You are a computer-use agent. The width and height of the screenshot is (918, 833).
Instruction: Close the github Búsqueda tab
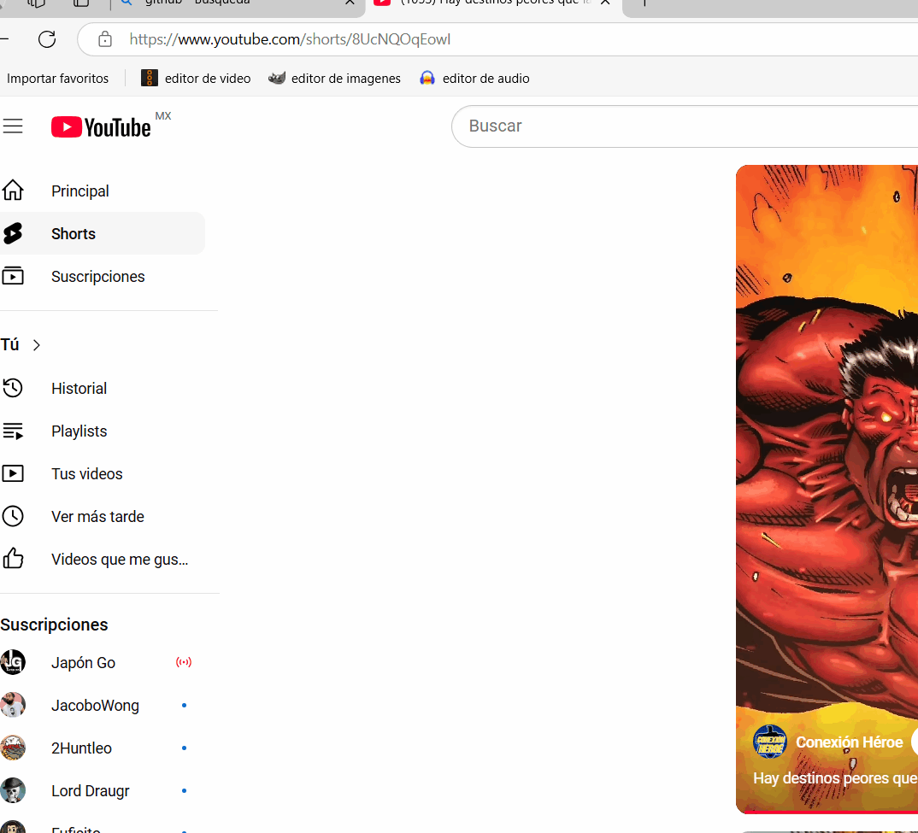click(350, 3)
